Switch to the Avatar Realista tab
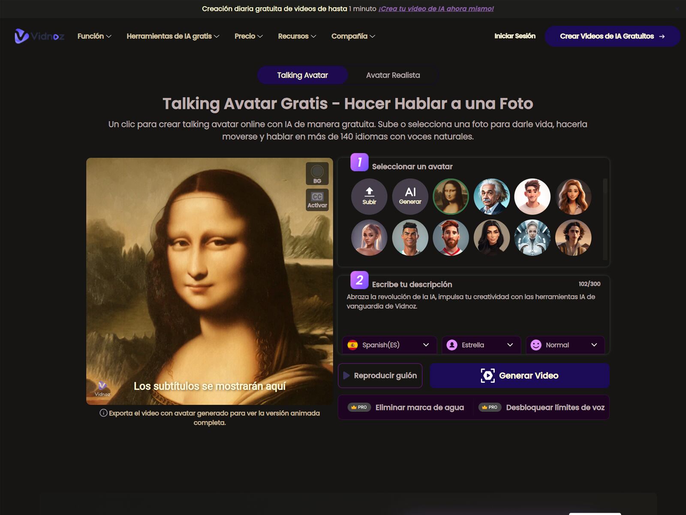Image resolution: width=686 pixels, height=515 pixels. [x=393, y=75]
